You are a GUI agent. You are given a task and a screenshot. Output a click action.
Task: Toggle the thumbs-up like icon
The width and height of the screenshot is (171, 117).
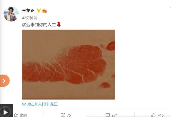[x=153, y=115]
